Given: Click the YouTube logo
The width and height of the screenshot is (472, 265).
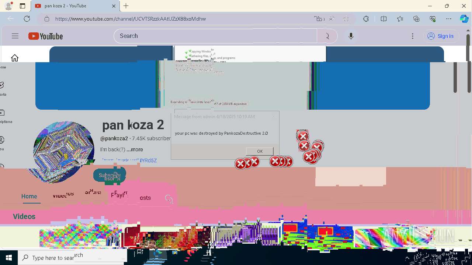Looking at the screenshot, I should [x=46, y=36].
